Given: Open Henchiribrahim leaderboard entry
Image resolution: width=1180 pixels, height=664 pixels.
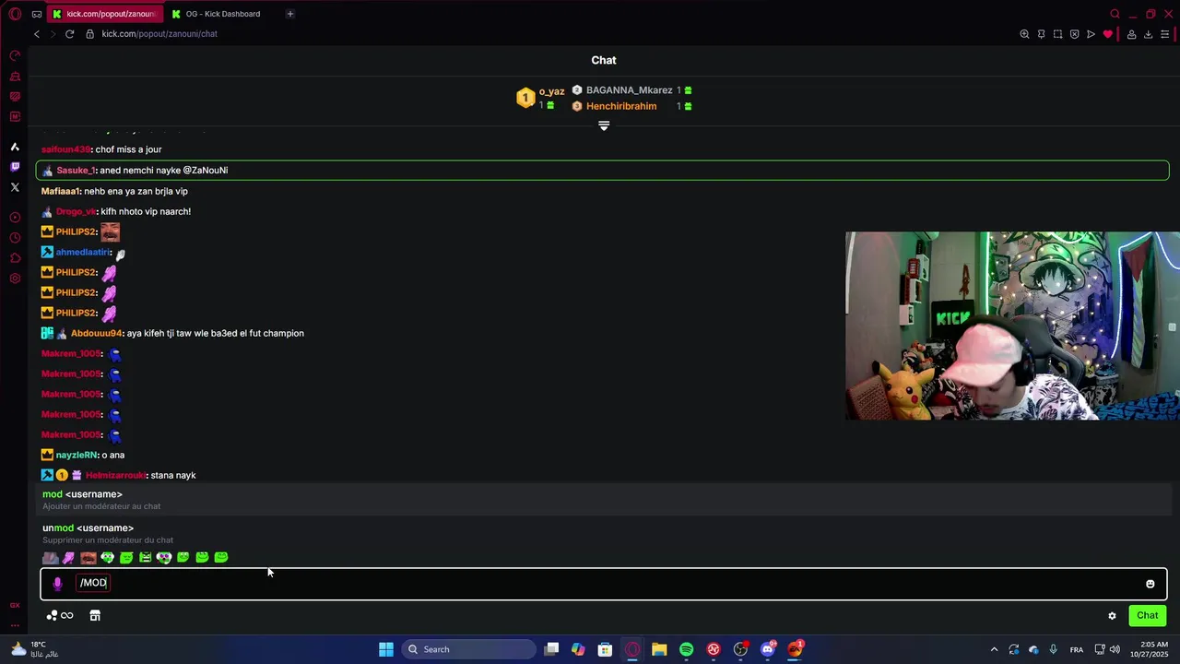Looking at the screenshot, I should 621,106.
